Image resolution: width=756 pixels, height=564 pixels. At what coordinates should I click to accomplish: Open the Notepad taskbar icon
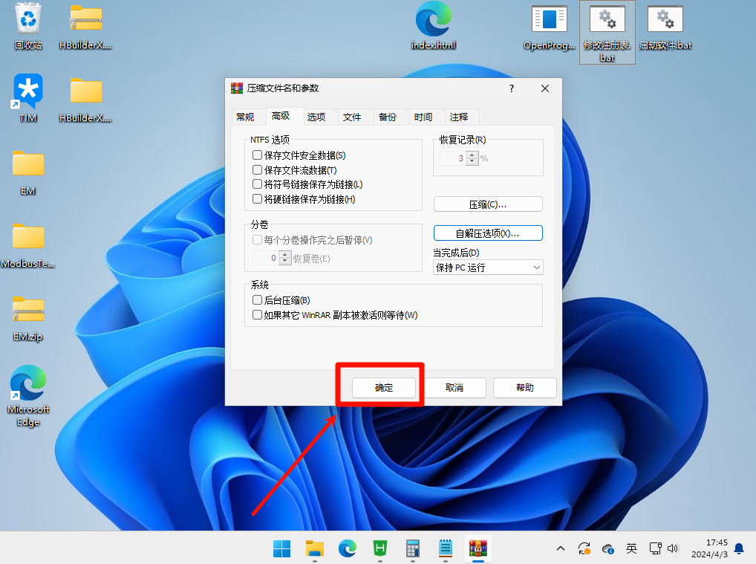[446, 548]
